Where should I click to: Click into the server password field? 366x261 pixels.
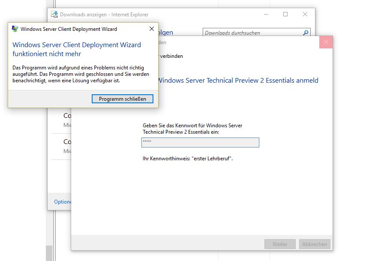click(x=200, y=142)
